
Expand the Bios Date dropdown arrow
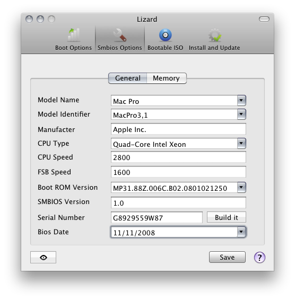241,232
